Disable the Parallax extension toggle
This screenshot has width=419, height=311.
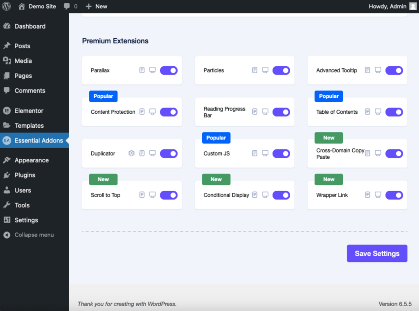pos(169,70)
